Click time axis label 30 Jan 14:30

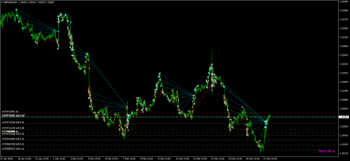(25, 159)
